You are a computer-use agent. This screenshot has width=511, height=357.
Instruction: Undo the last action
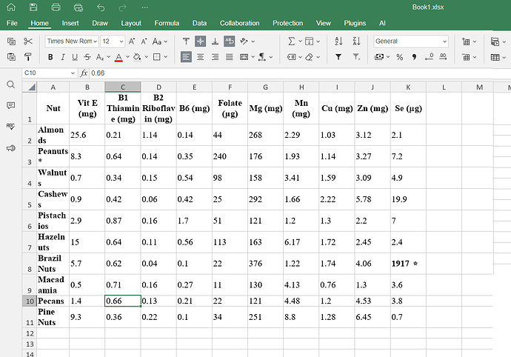tap(101, 7)
